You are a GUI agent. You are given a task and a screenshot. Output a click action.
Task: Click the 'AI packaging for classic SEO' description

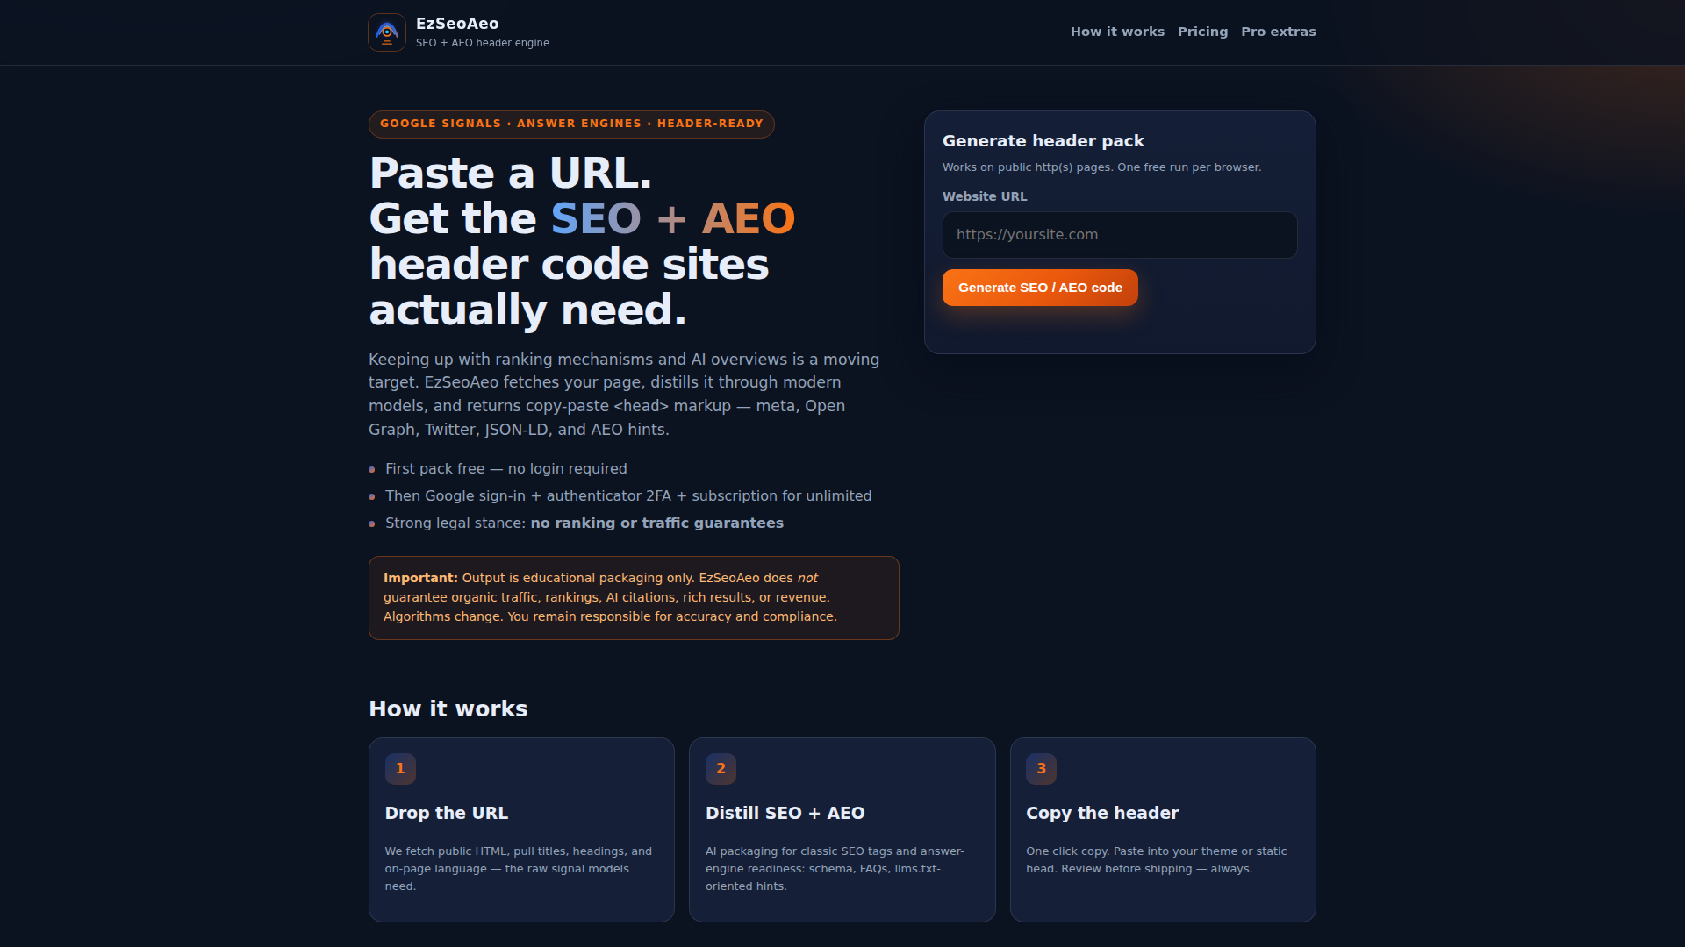[x=835, y=869]
